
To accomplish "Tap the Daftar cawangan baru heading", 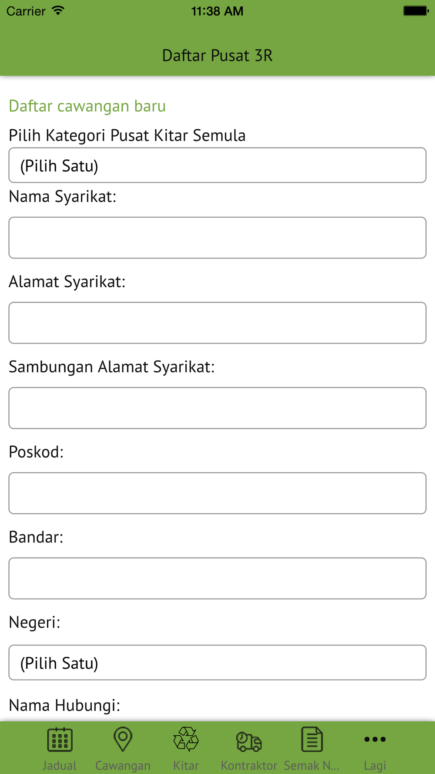I will [x=87, y=106].
